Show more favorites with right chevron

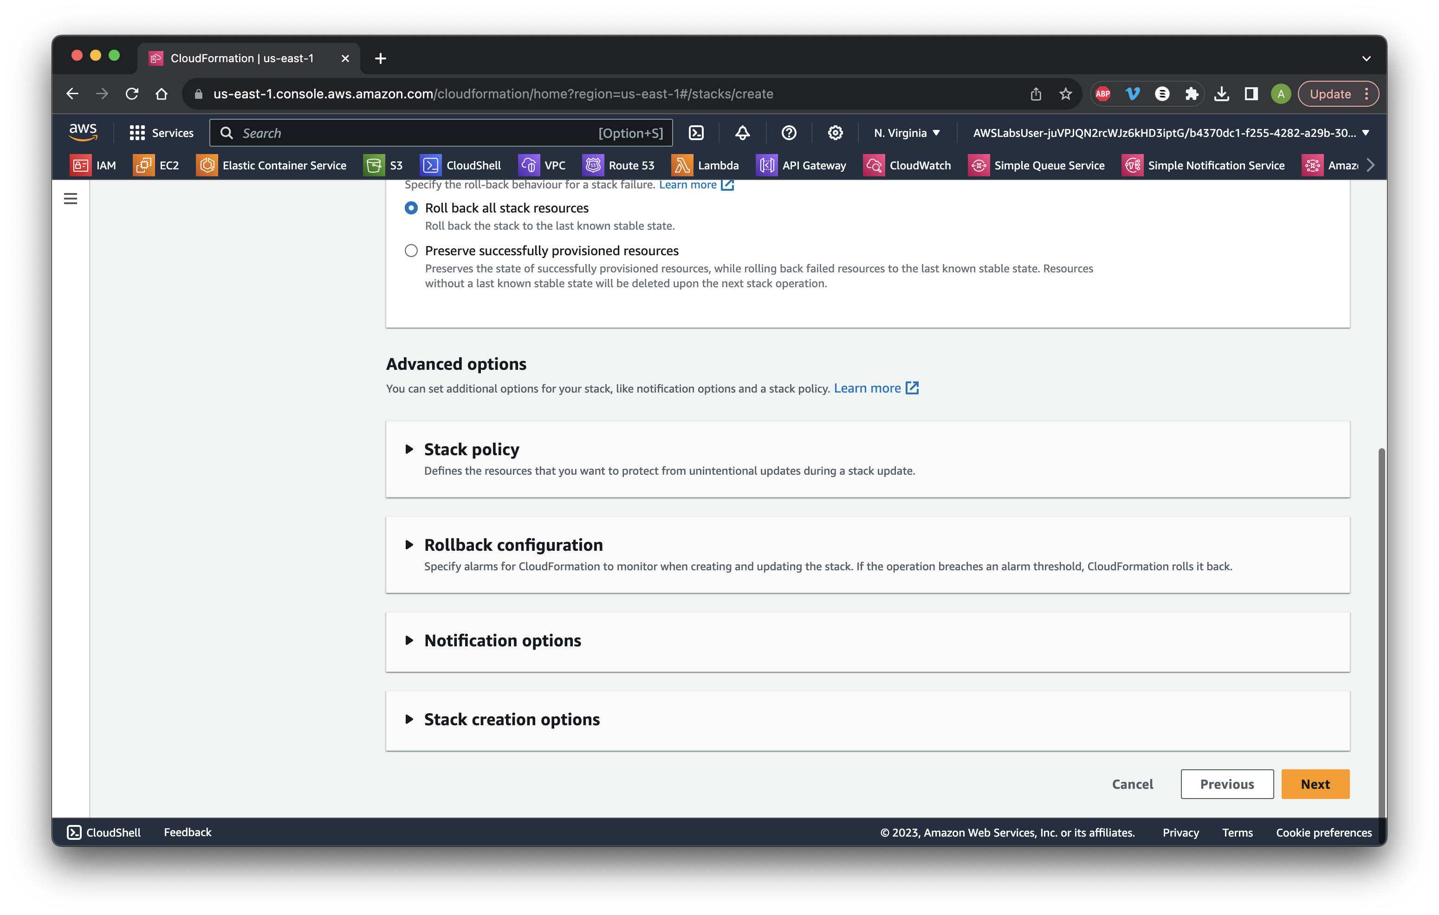tap(1371, 166)
